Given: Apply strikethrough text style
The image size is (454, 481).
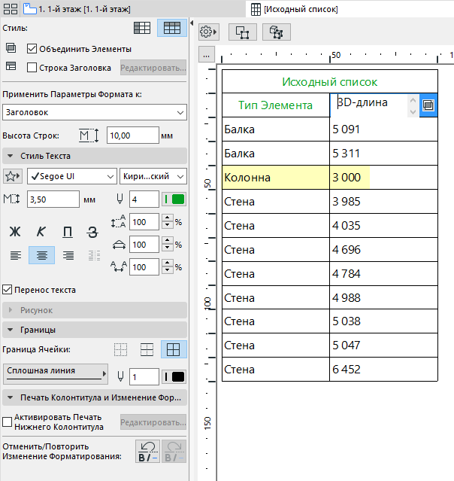Looking at the screenshot, I should (x=93, y=232).
